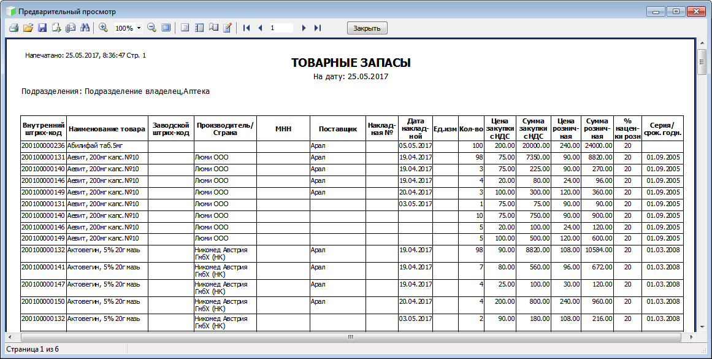Open a report file with folder icon
This screenshot has height=359, width=712.
28,28
